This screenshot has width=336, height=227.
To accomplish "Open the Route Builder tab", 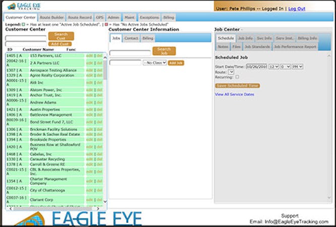I will click(51, 17).
